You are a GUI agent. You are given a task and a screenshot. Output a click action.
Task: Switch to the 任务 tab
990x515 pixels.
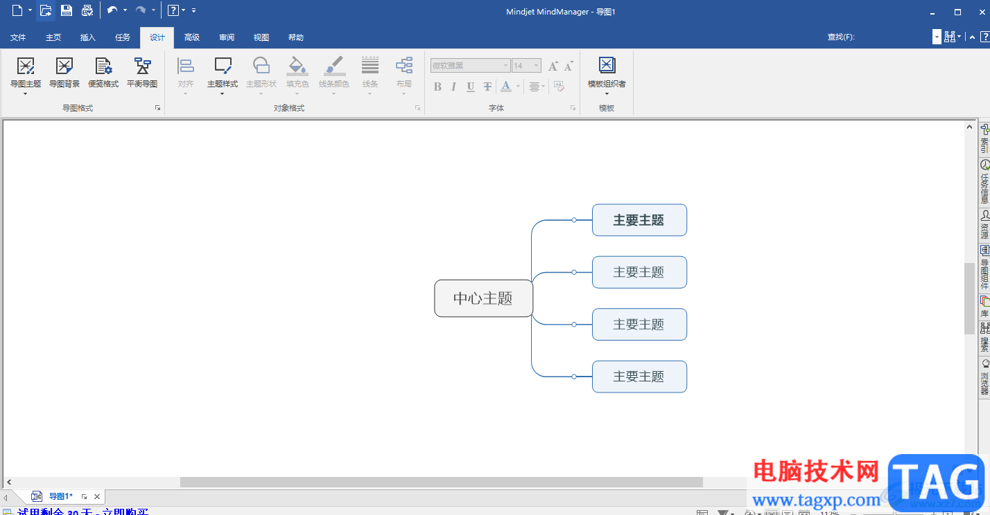(123, 37)
